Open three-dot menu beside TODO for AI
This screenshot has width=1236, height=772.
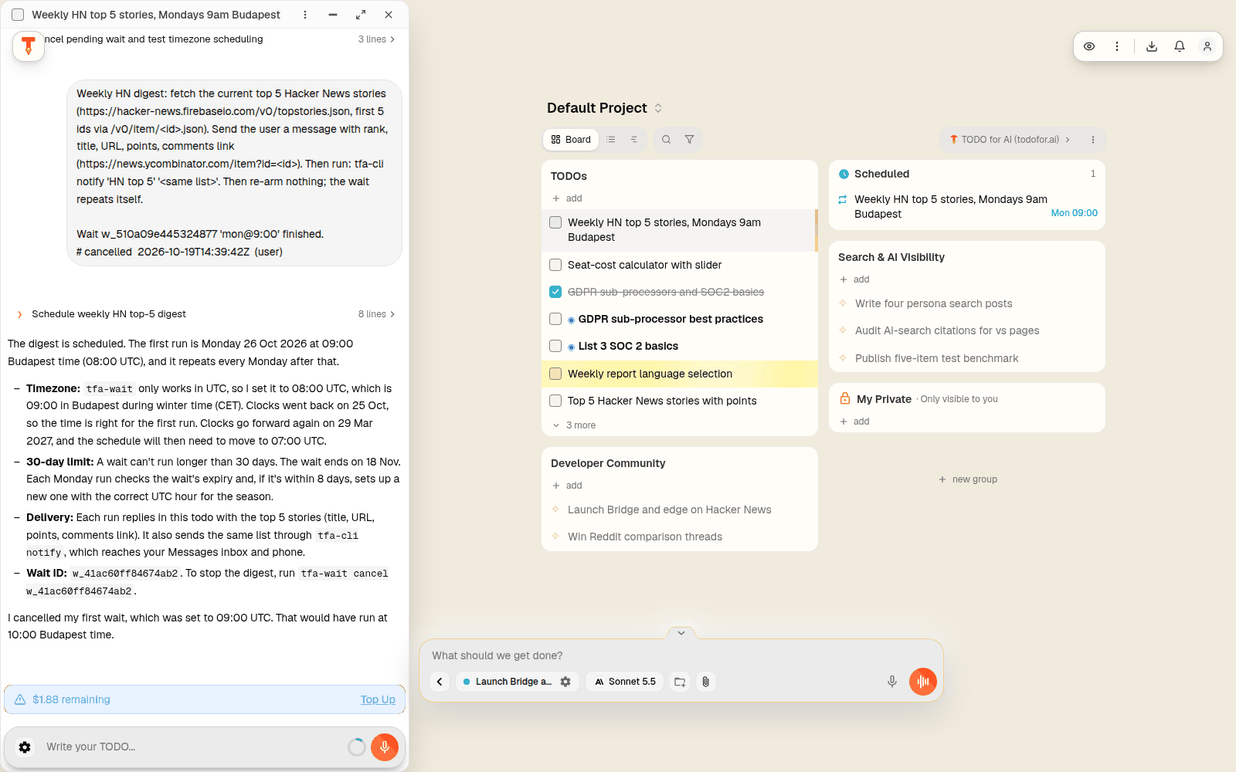click(x=1093, y=140)
